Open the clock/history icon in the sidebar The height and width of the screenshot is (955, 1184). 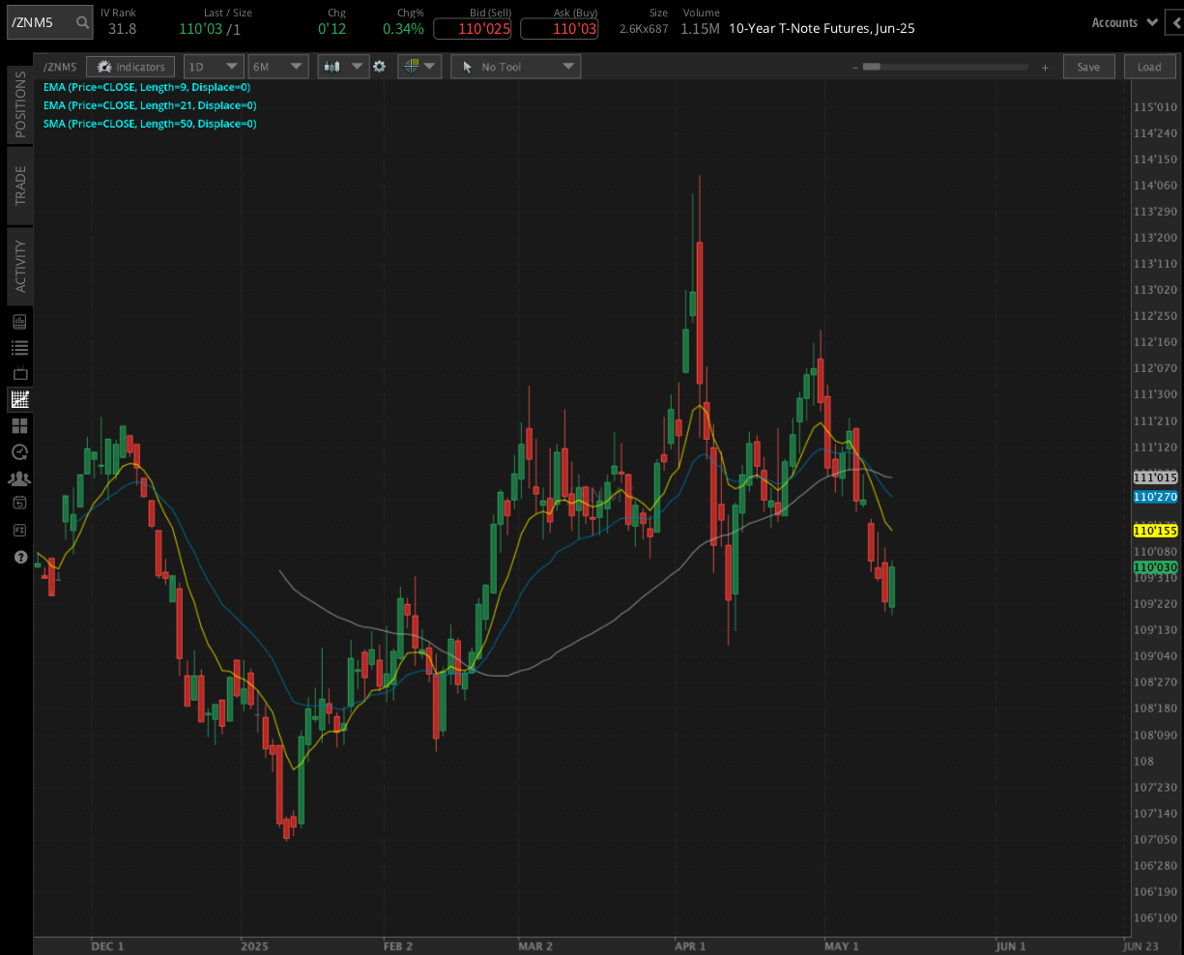(x=19, y=451)
